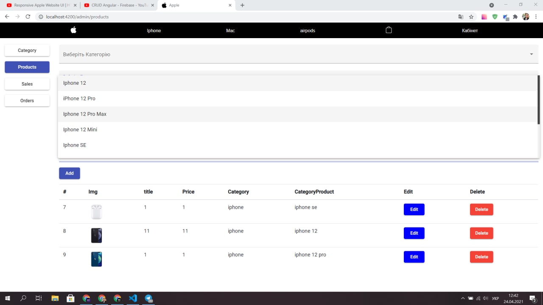
Task: Close the Responsive Apple Website UI tab
Action: (x=74, y=5)
